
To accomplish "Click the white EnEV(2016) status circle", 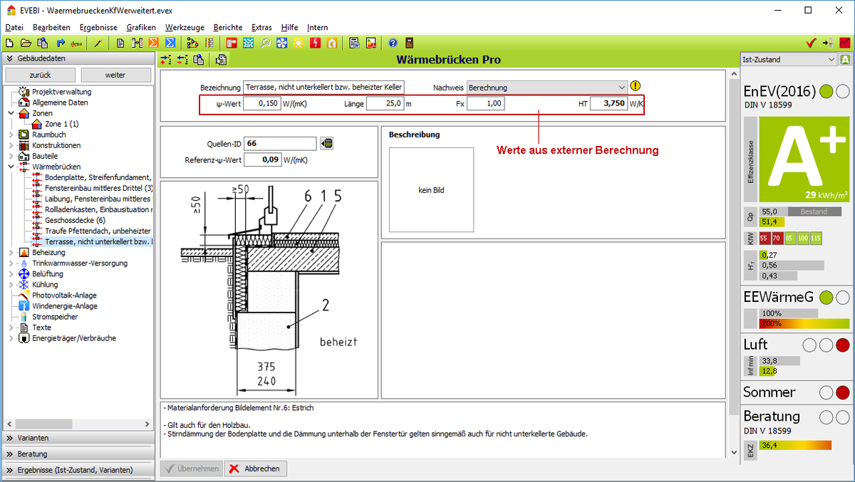I will [843, 91].
